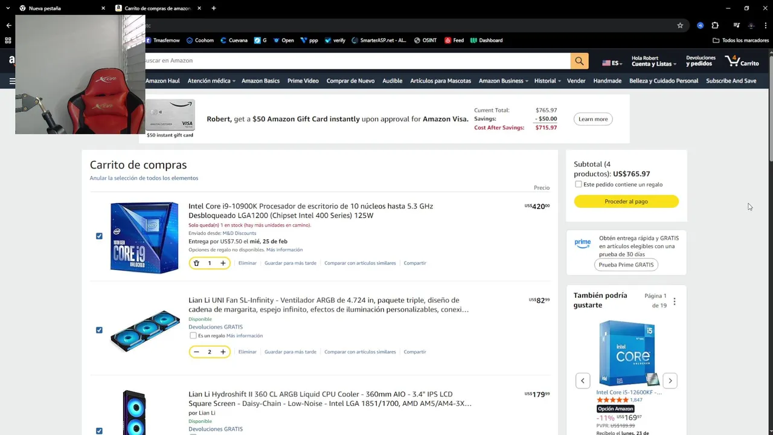Open the Intel Core i9 product image
The image size is (773, 435).
pos(144,237)
